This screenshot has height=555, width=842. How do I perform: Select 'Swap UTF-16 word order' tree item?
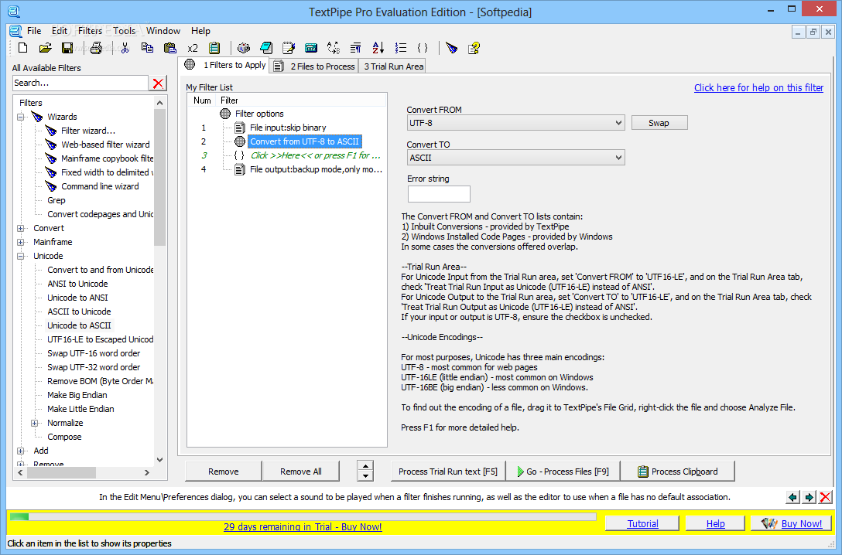94,353
